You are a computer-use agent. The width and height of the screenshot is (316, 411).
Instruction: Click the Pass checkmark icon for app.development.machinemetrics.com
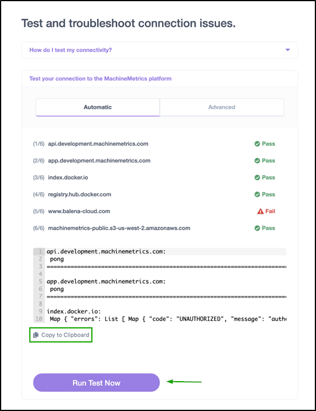click(x=257, y=160)
